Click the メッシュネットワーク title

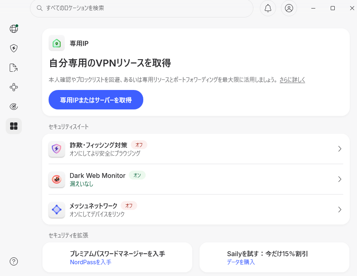[x=93, y=206]
